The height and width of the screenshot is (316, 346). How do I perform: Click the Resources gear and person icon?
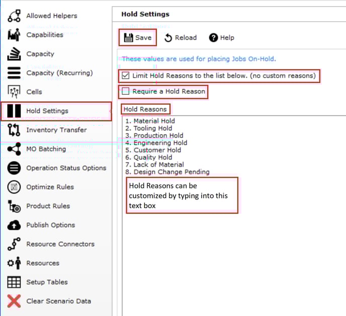[x=14, y=263]
